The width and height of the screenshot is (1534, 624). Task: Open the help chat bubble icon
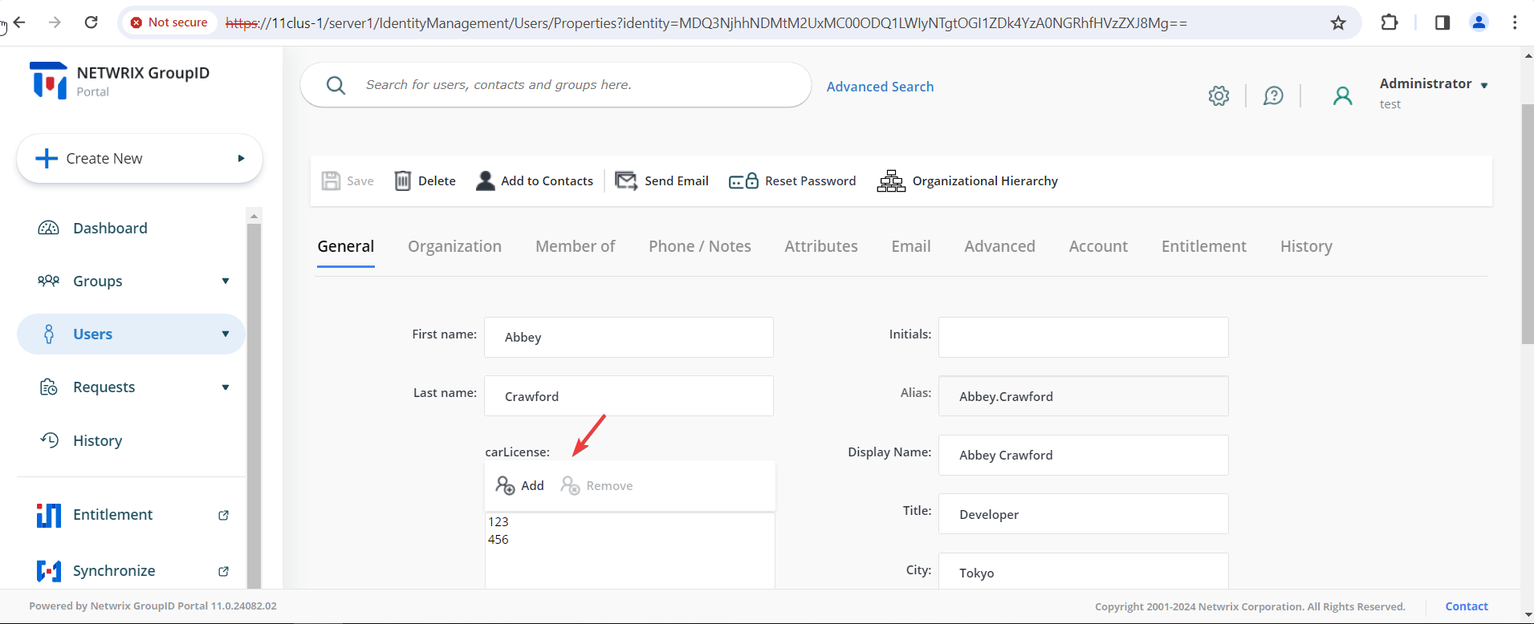1273,96
